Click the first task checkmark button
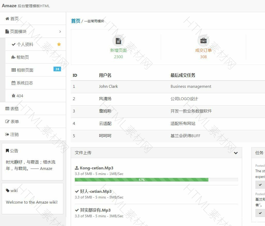 tap(260, 185)
